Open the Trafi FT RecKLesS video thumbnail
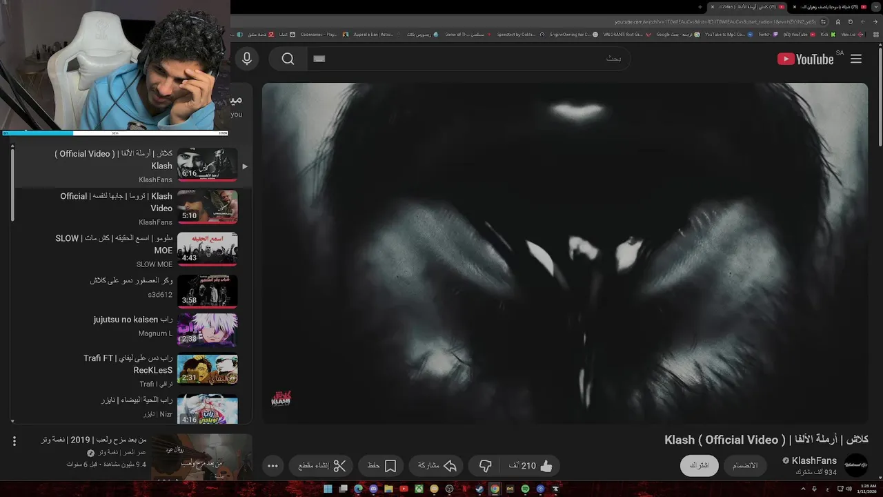Screen dimensions: 883x497 coord(207,369)
